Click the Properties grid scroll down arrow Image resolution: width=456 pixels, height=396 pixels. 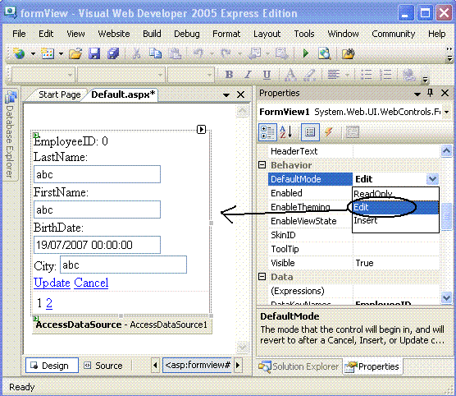tap(446, 297)
